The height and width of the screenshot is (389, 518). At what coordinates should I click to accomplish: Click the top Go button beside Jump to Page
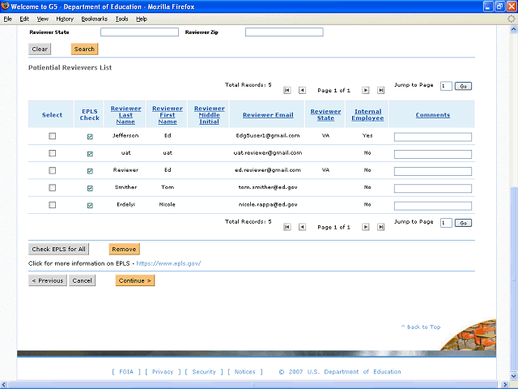click(x=463, y=86)
